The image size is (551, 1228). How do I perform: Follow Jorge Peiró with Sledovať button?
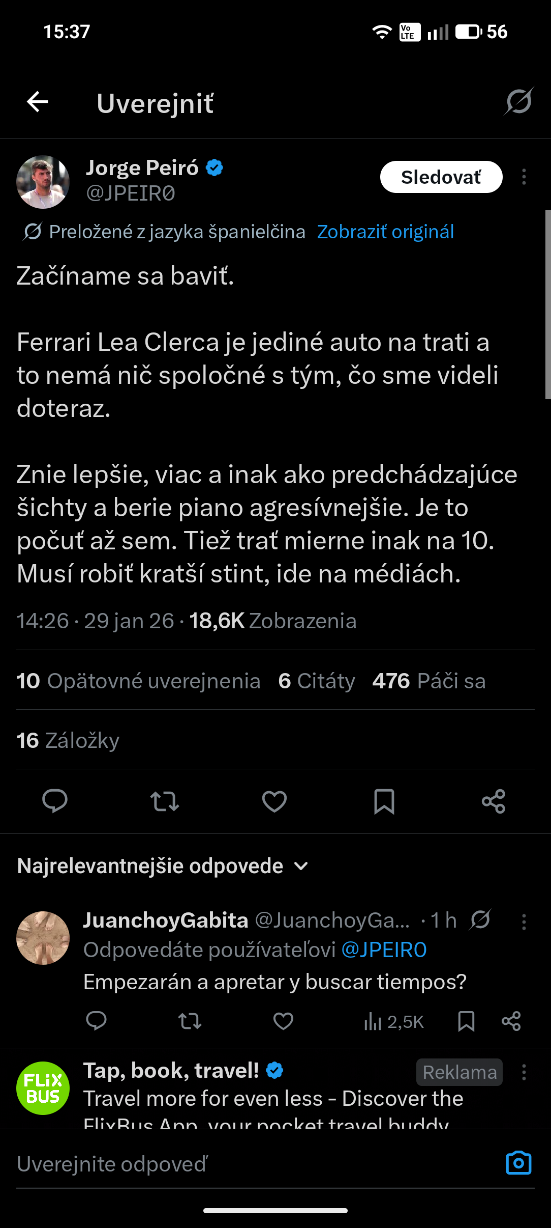point(441,177)
